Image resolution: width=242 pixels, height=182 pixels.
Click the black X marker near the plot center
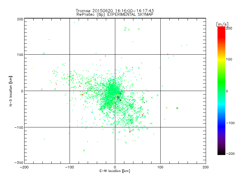118,97
